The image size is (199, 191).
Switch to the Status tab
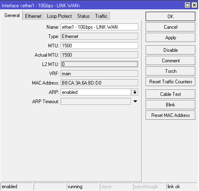coord(83,16)
